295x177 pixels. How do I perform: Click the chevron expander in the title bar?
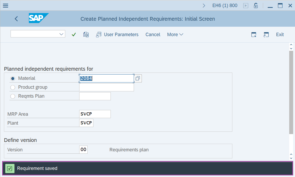pos(204,5)
